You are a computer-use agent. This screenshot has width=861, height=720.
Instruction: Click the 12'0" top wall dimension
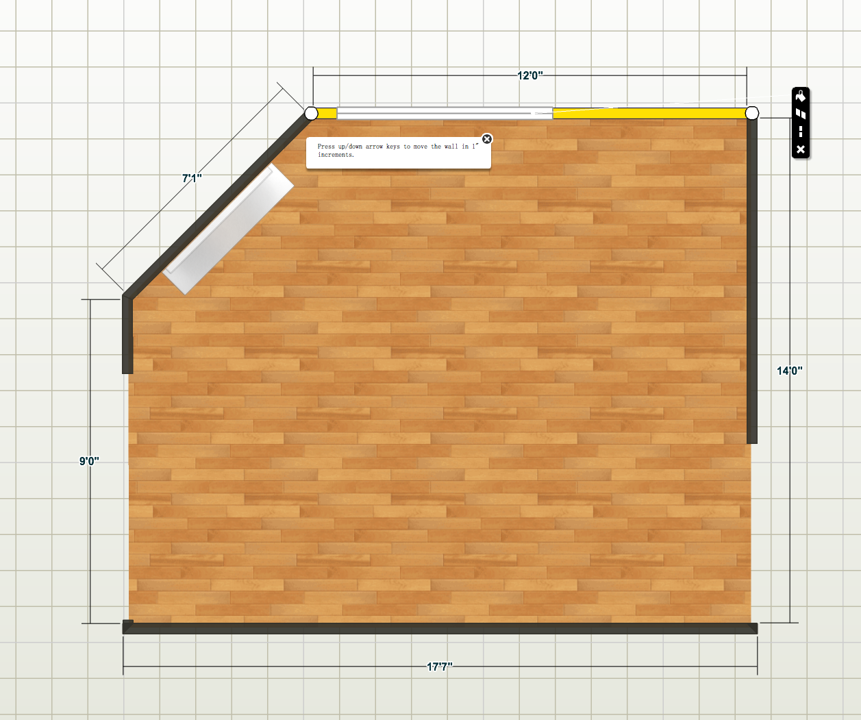pyautogui.click(x=529, y=75)
